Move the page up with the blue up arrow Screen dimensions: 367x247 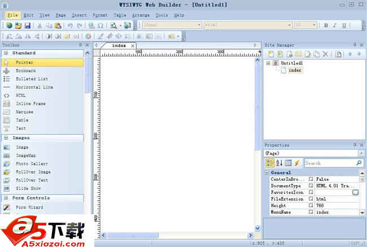[350, 54]
